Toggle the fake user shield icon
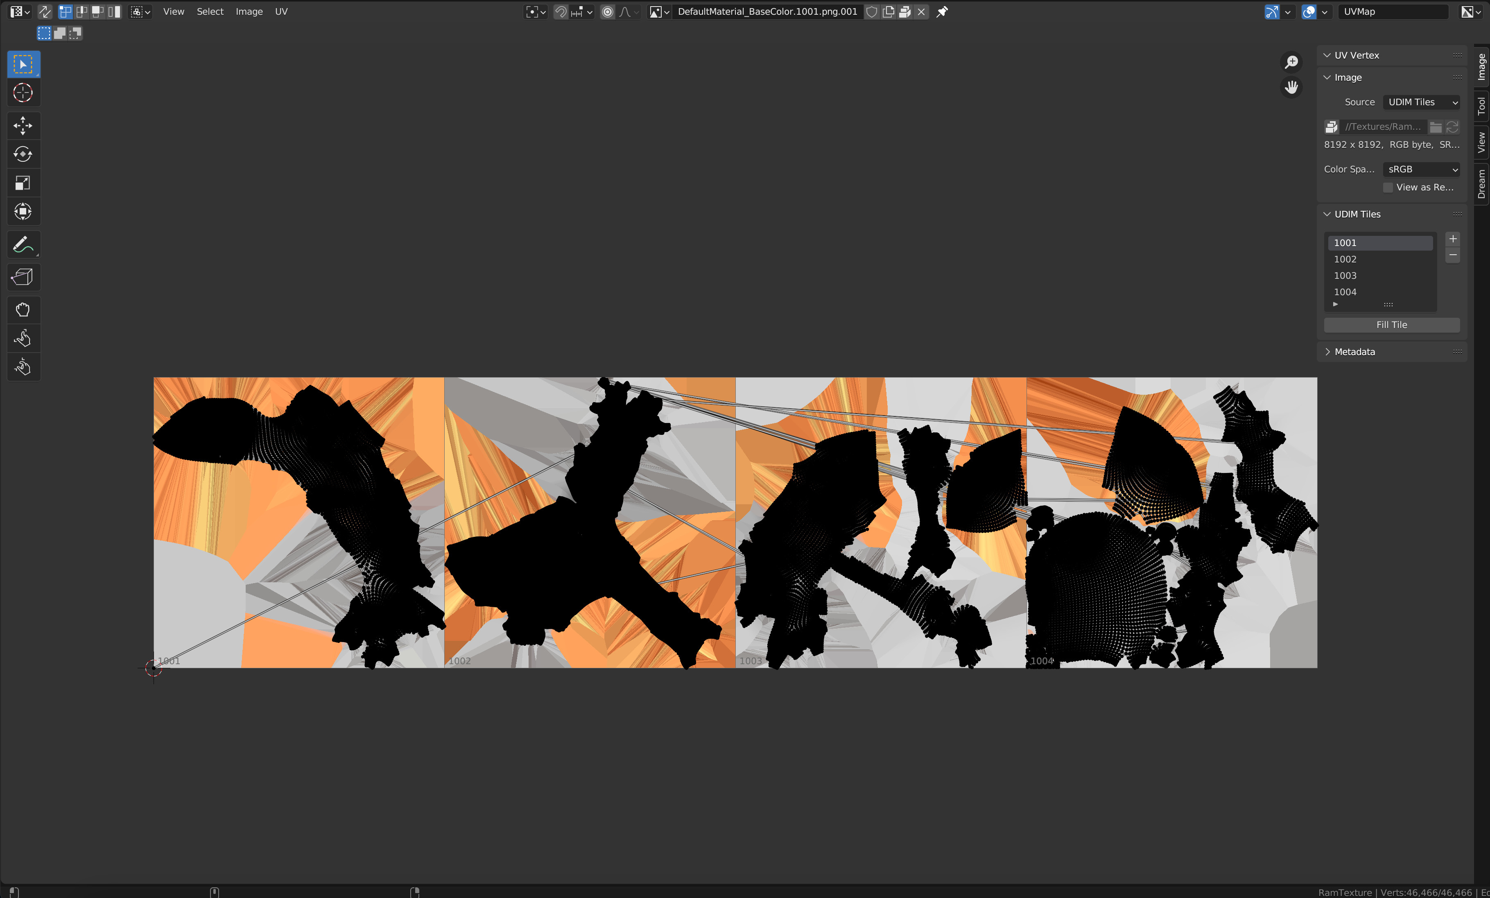Viewport: 1490px width, 898px height. coord(871,11)
